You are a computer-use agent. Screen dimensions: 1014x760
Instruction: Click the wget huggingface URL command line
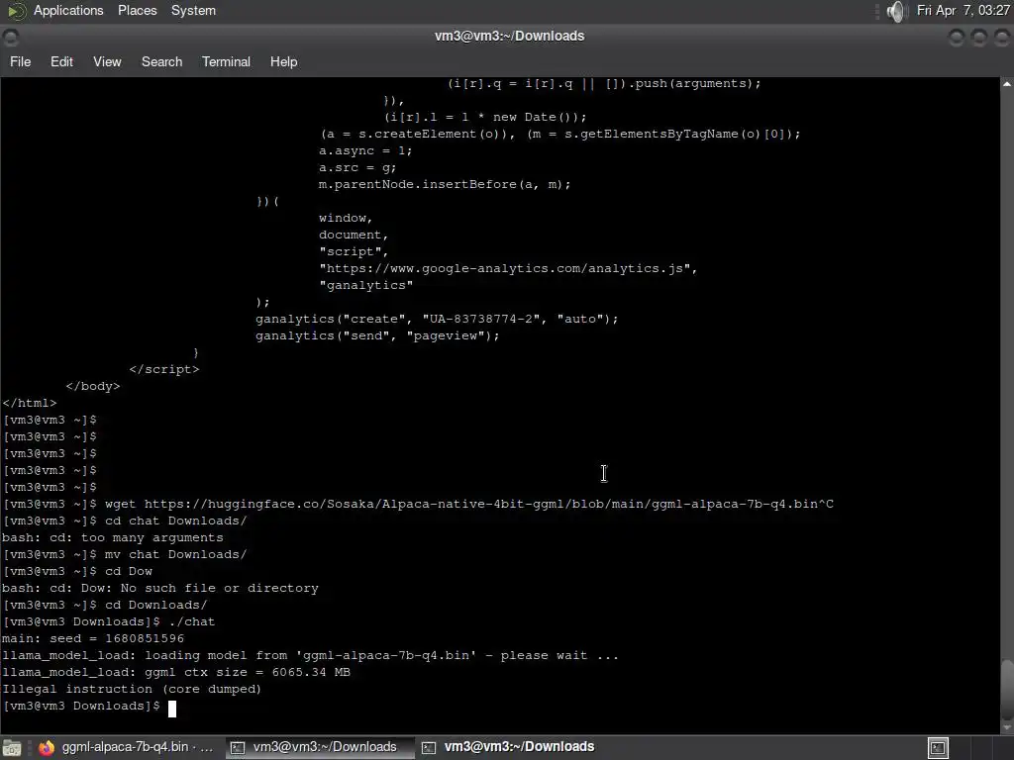(418, 504)
